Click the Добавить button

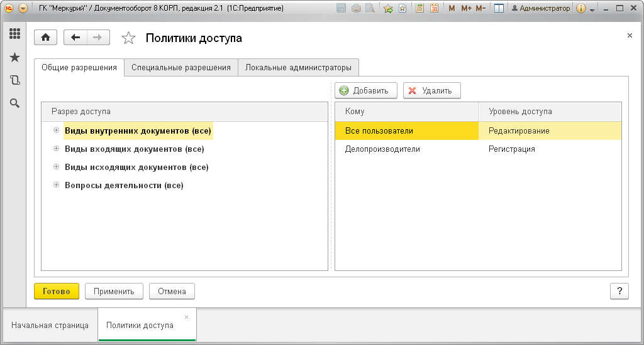(x=366, y=90)
